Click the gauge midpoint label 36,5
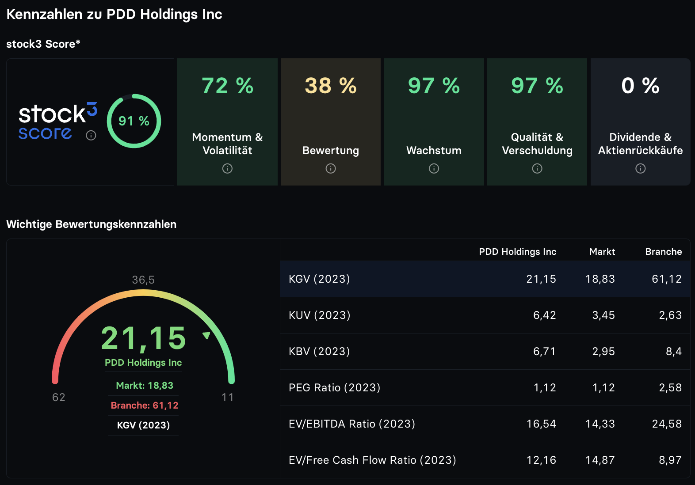 point(143,280)
